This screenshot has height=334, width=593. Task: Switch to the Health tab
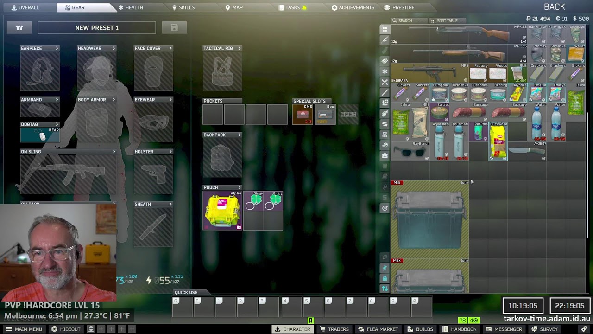point(131,7)
